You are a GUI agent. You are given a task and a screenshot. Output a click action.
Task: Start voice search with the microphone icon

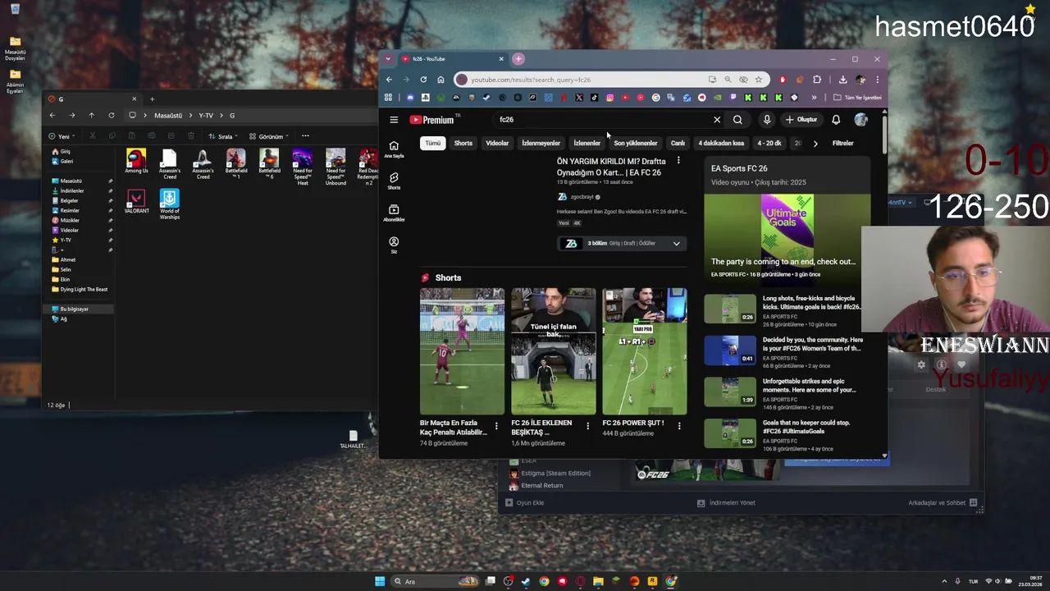[767, 120]
